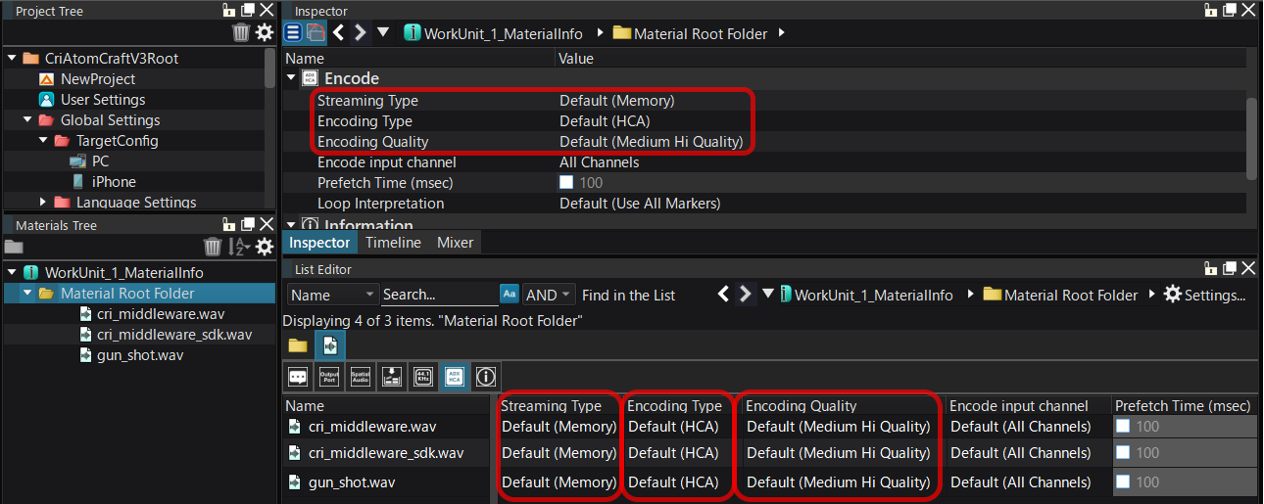
Task: Select the download/import column-set icon
Action: [391, 376]
